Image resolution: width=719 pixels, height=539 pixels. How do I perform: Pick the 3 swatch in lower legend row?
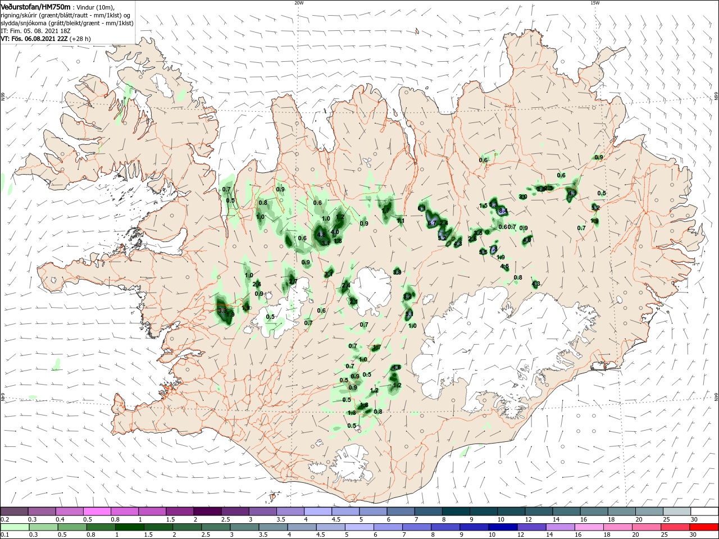pyautogui.click(x=244, y=527)
